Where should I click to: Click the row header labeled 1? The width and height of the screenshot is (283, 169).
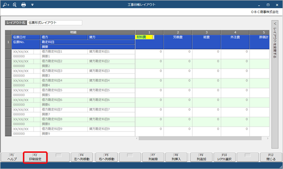8,42
